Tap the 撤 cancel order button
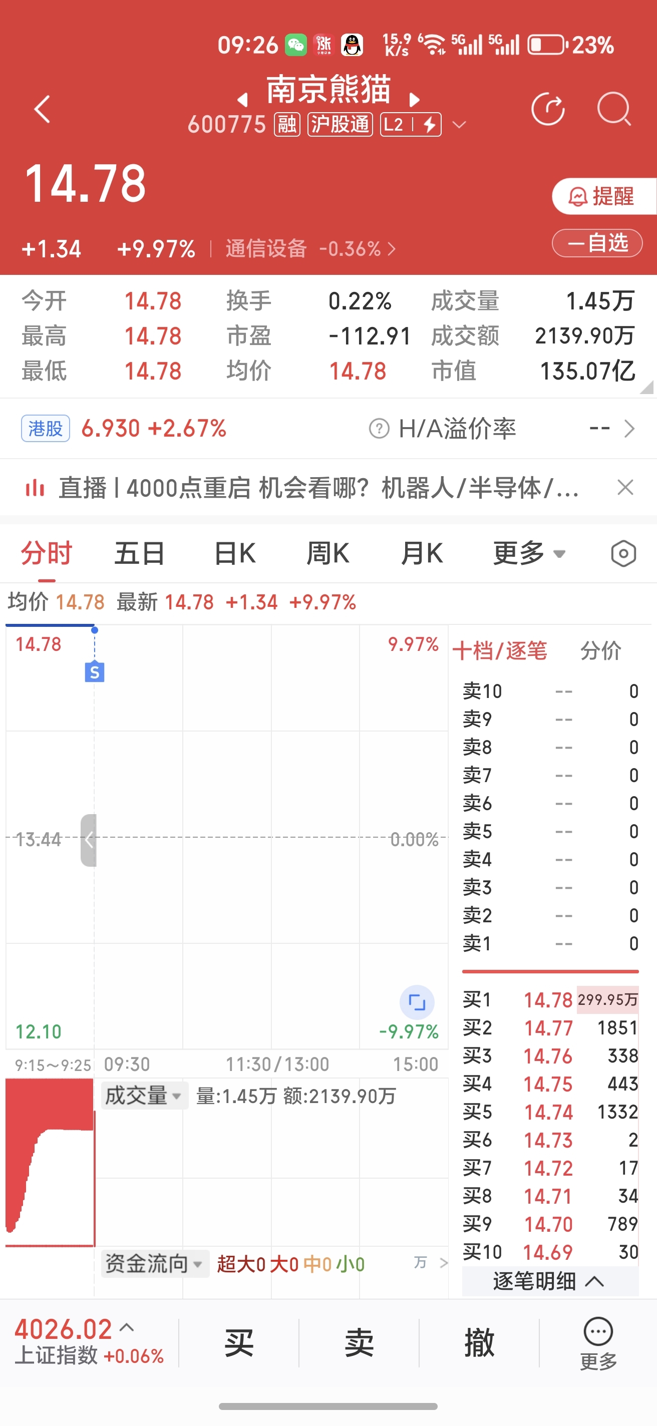The image size is (657, 1426). pos(479,1343)
